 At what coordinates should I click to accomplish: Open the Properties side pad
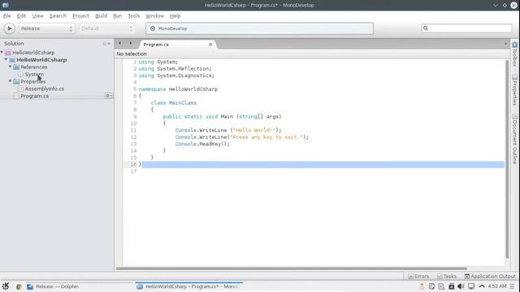tap(514, 90)
